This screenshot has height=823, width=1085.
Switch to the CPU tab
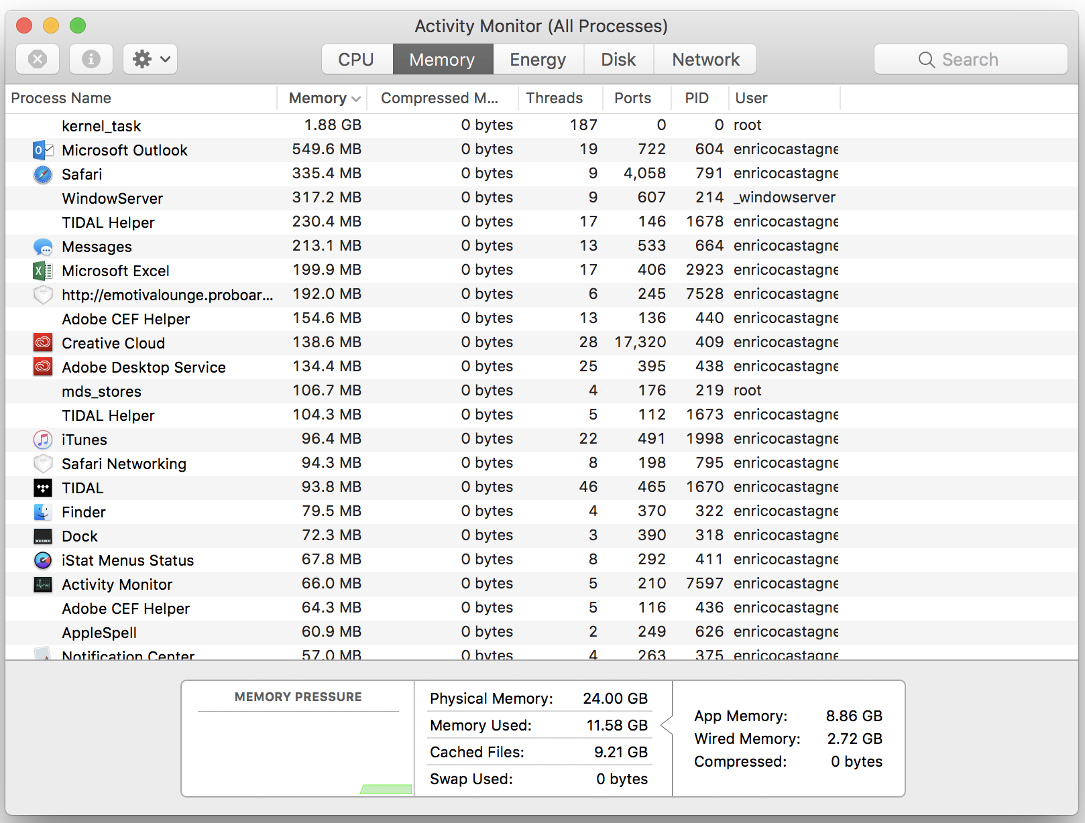[x=357, y=59]
